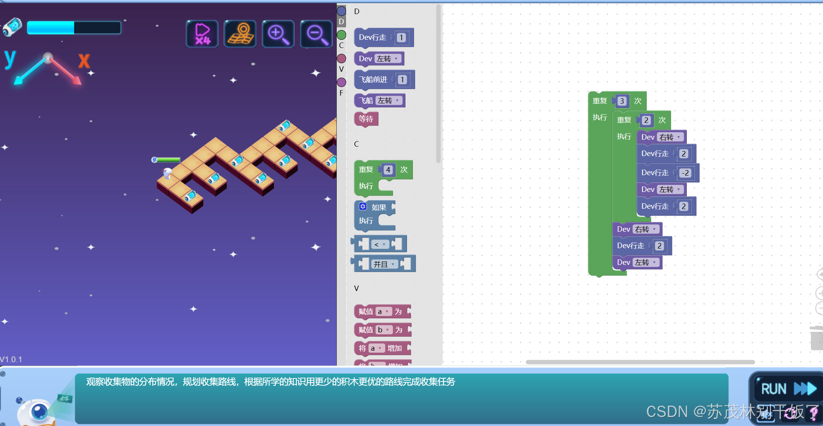The image size is (823, 426).
Task: Click the repeat count field showing 3
Action: (622, 101)
